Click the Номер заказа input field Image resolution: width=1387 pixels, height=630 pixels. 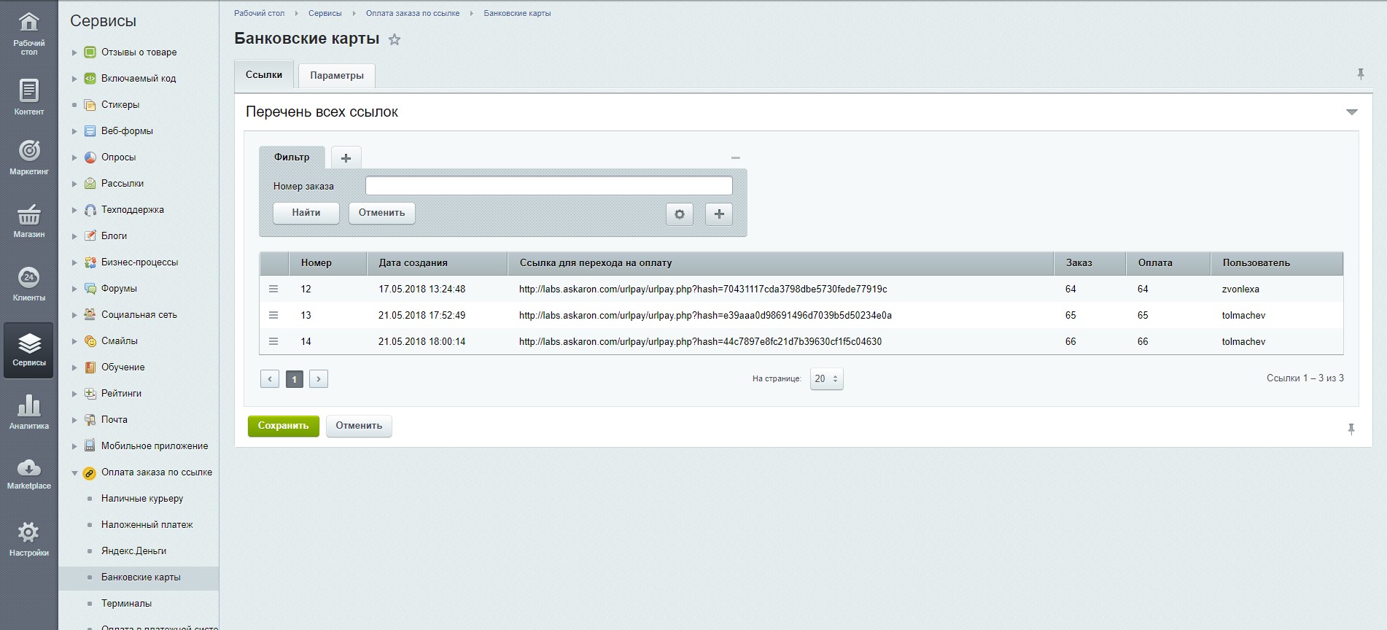pyautogui.click(x=548, y=186)
